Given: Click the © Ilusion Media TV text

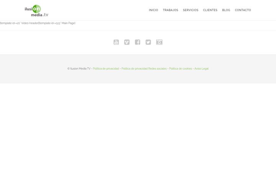Looking at the screenshot, I should pos(79,69).
